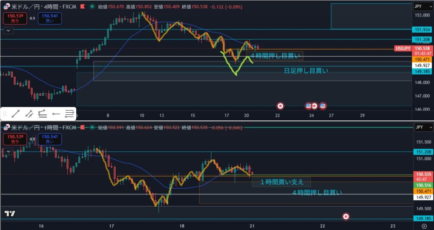Select the horizontal ray tool

pyautogui.click(x=56, y=114)
